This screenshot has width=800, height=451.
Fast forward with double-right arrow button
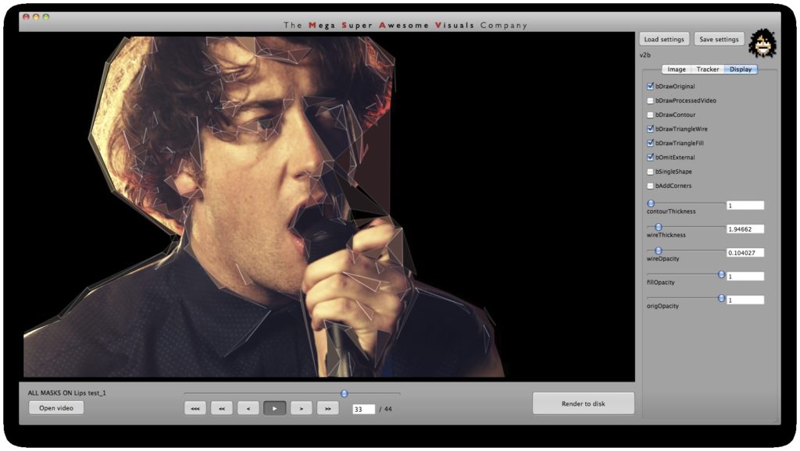(x=327, y=408)
